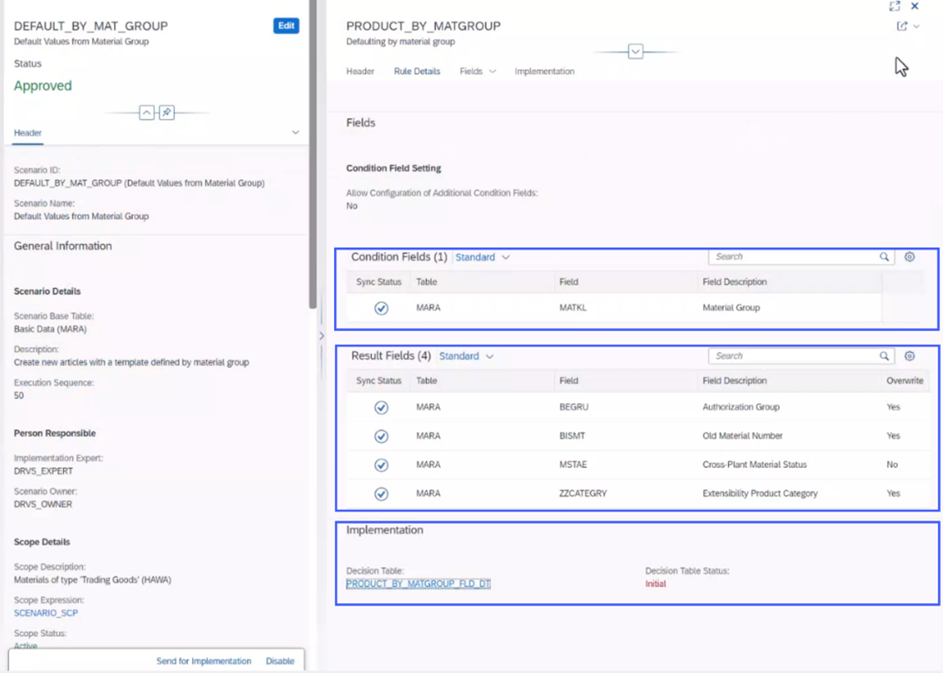This screenshot has width=943, height=673.
Task: Open the Standard view dropdown for Condition Fields
Action: [x=507, y=257]
